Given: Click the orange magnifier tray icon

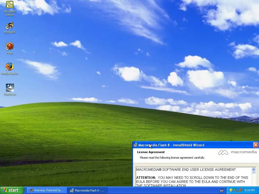Looking at the screenshot, I should pos(240,190).
